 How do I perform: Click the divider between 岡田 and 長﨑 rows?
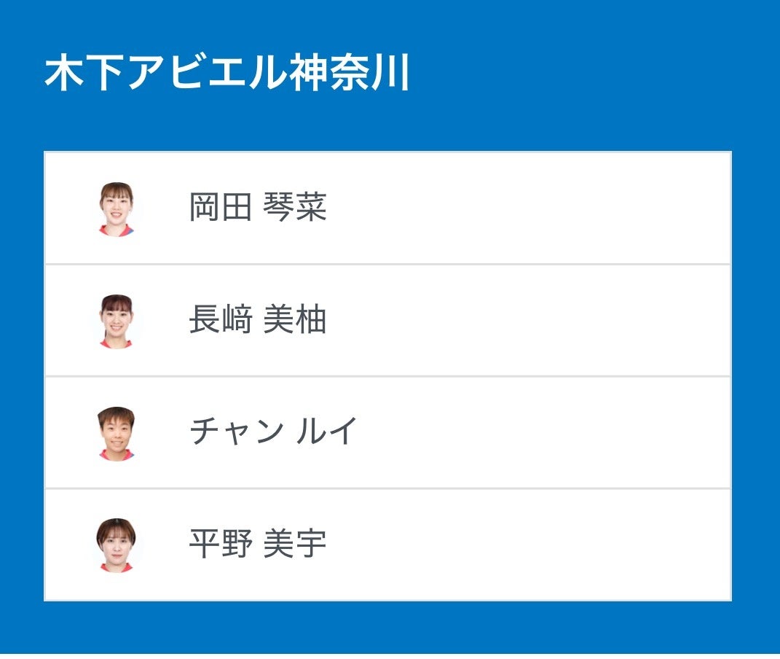[x=387, y=264]
